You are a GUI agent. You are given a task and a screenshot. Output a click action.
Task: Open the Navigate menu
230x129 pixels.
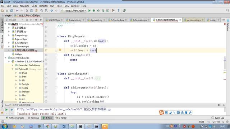[25, 6]
